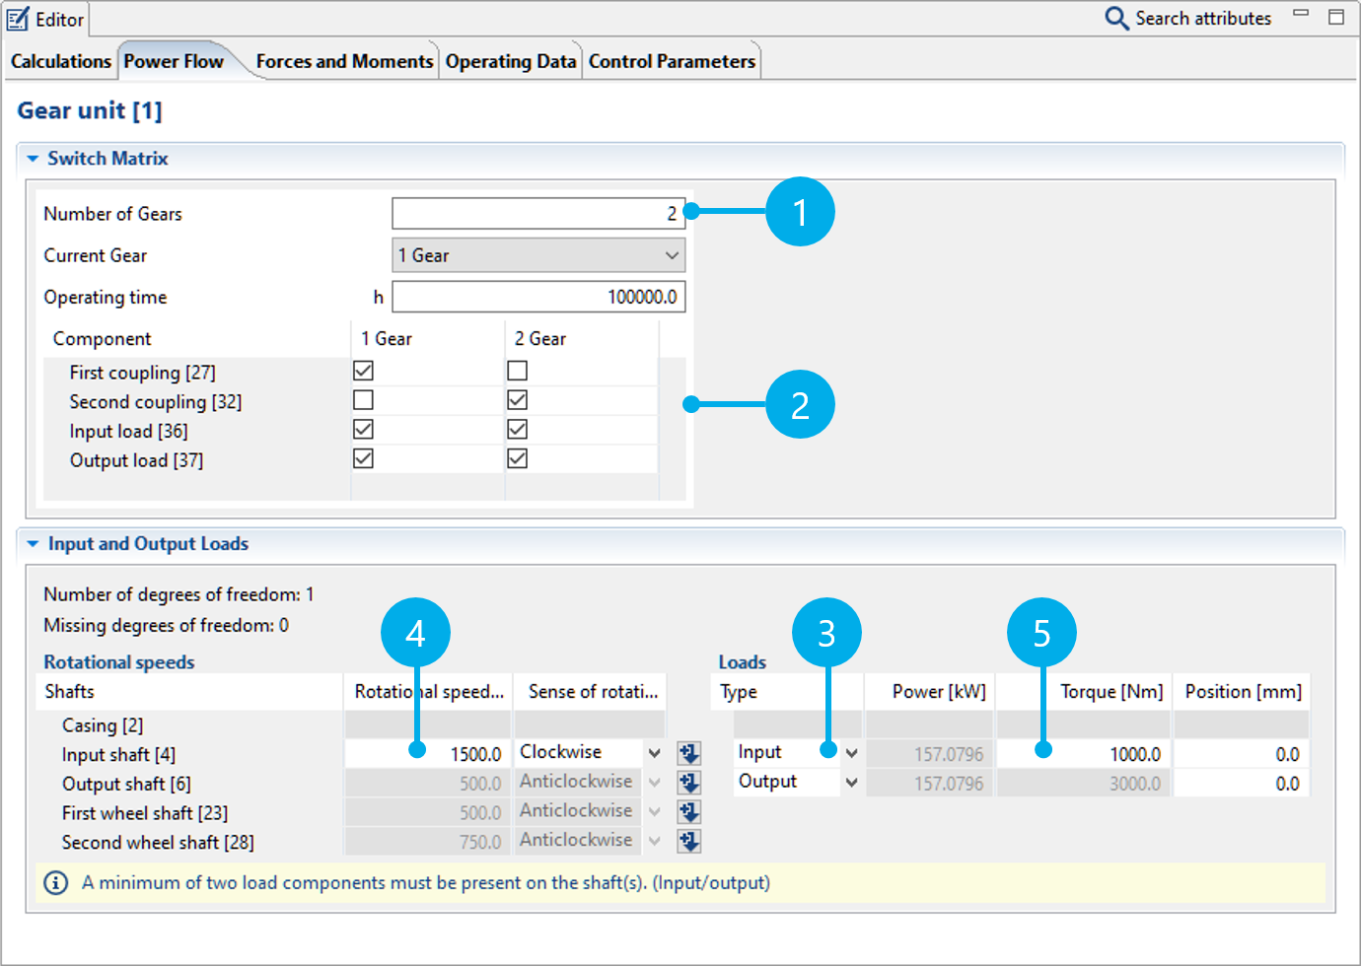
Task: Collapse the Switch Matrix section
Action: tap(33, 159)
